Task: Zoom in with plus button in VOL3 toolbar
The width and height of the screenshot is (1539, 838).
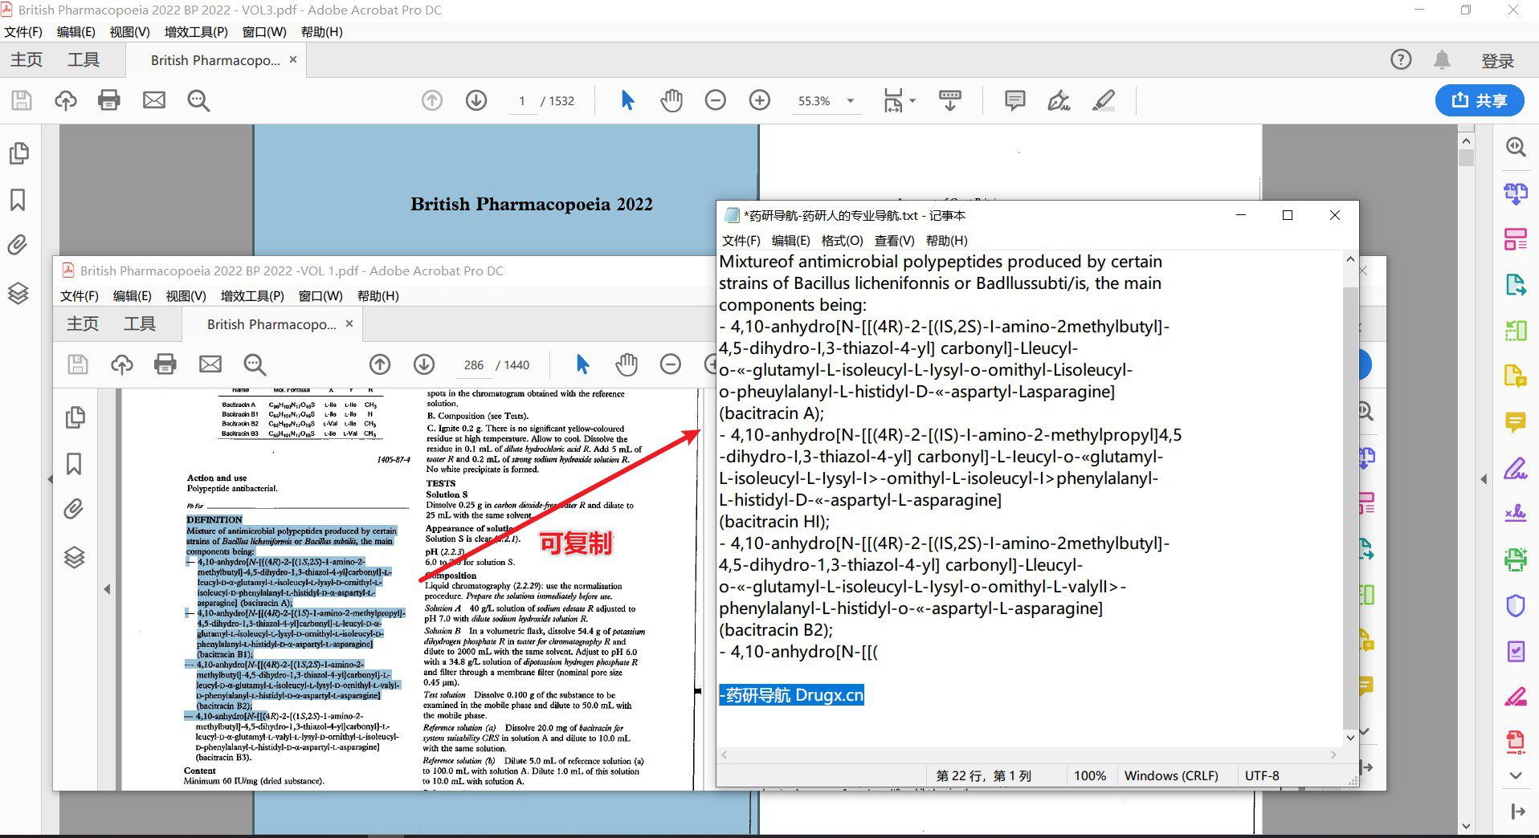Action: (x=759, y=100)
